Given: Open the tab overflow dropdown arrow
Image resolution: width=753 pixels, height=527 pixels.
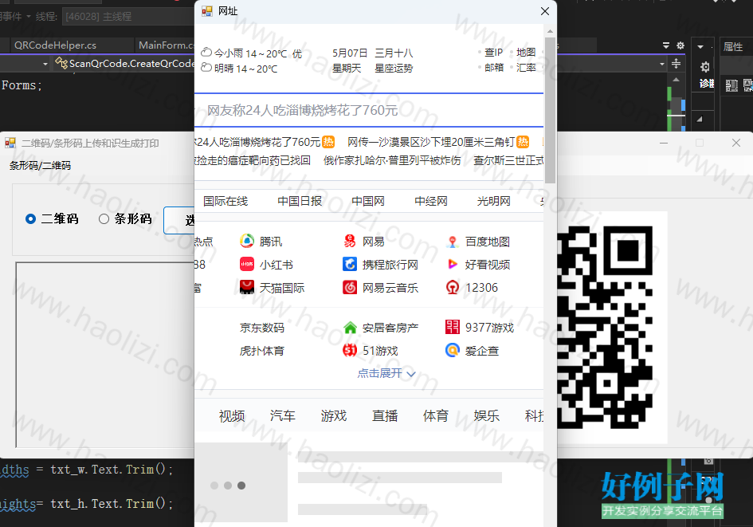Looking at the screenshot, I should click(x=665, y=45).
